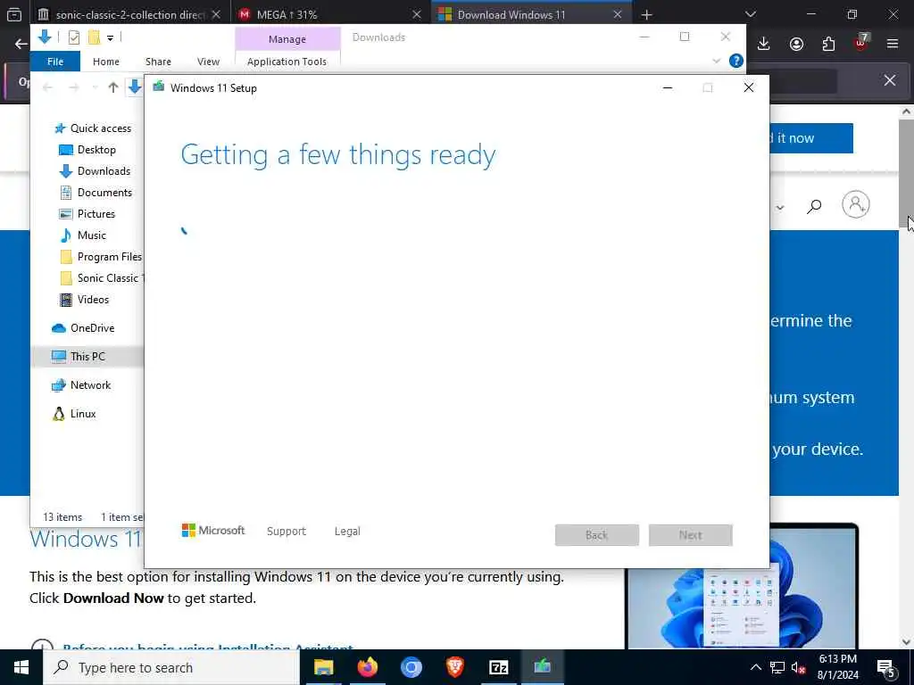This screenshot has height=685, width=914.
Task: Show hidden system tray icons
Action: pos(755,667)
